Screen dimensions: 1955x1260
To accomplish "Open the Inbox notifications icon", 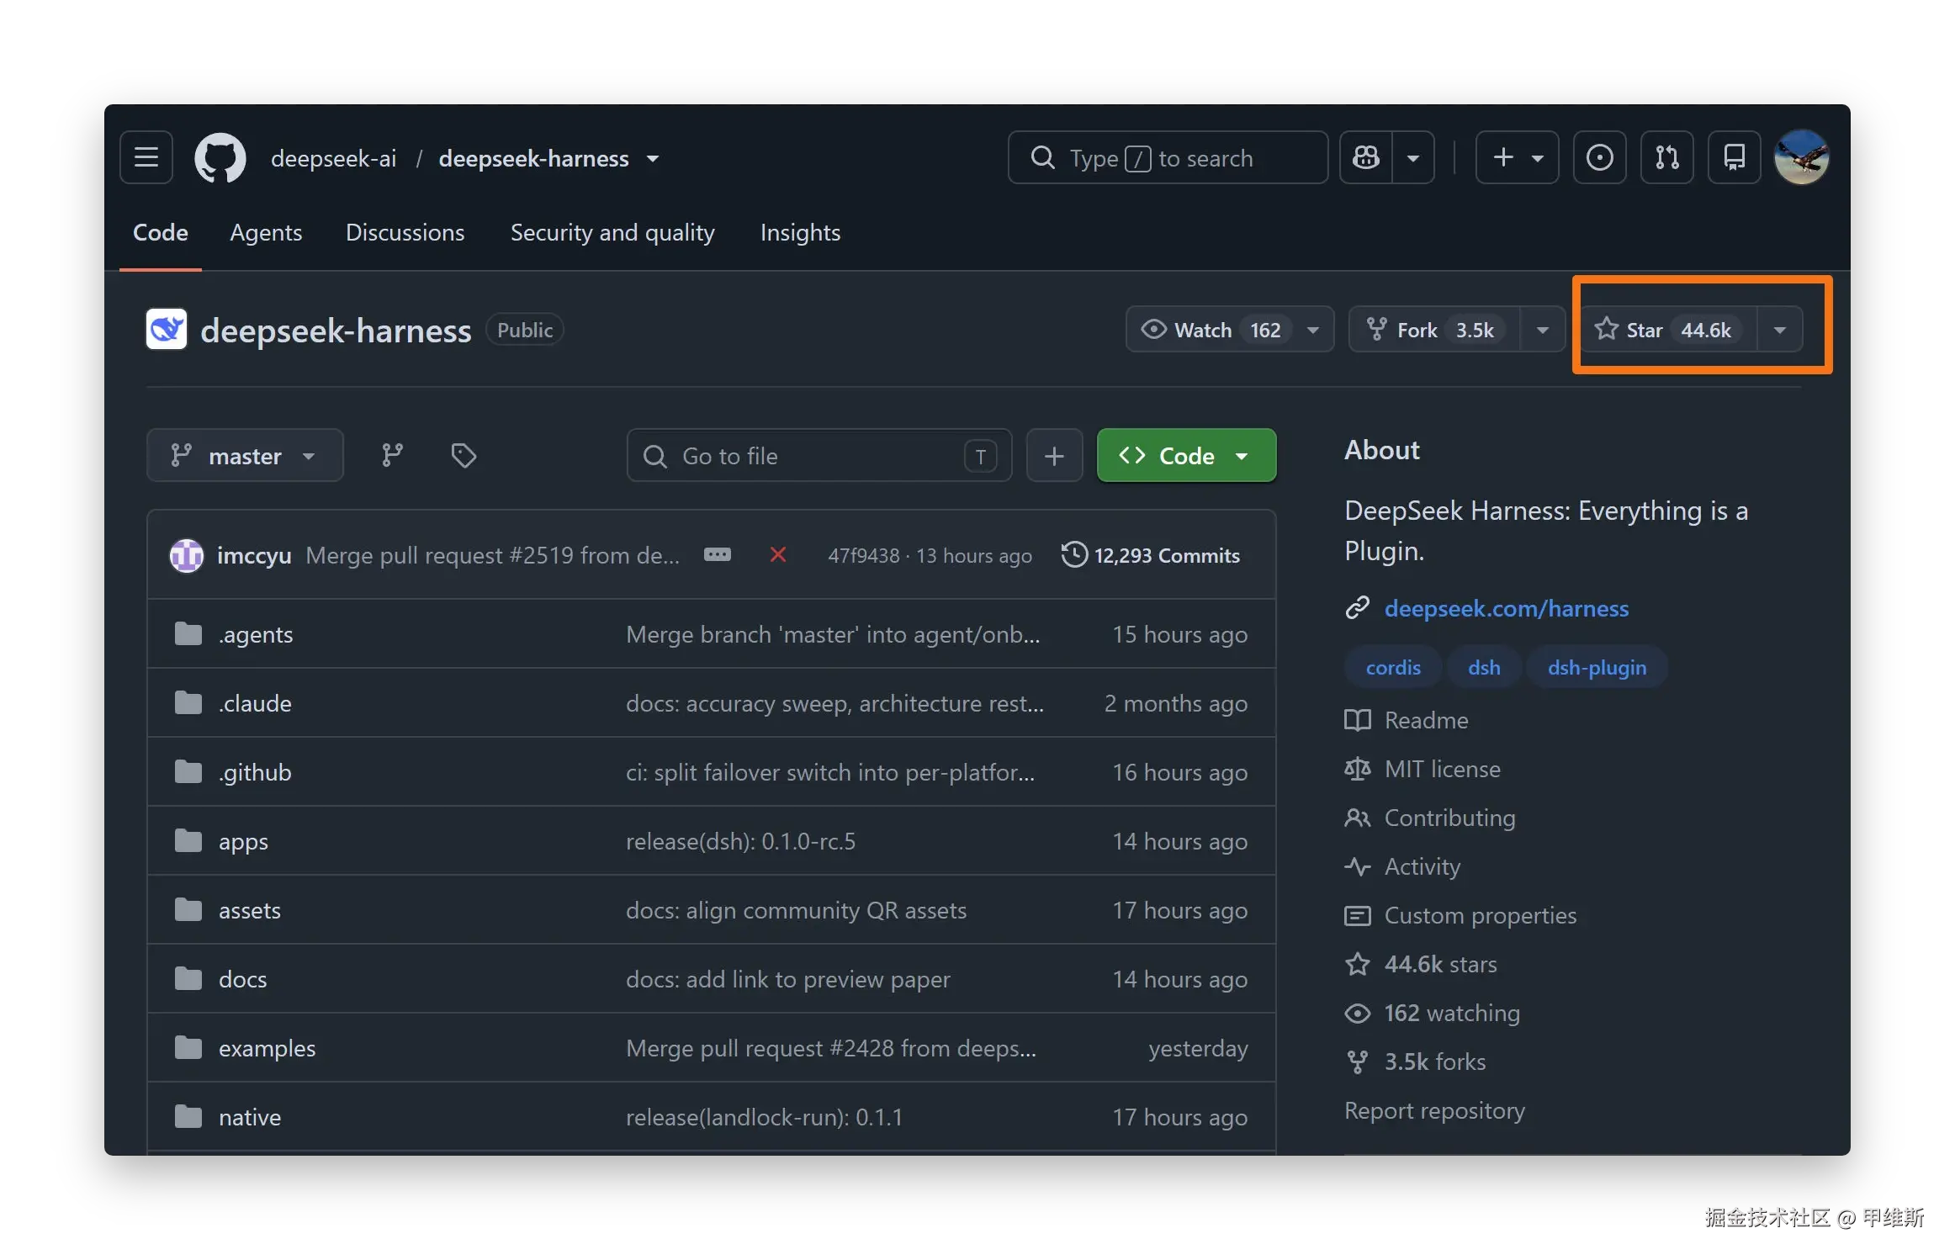I will coord(1734,157).
